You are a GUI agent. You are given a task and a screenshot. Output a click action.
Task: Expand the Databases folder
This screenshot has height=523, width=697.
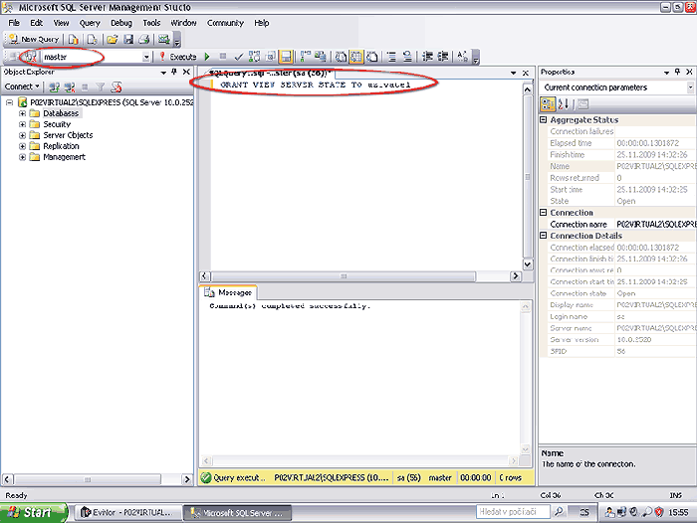click(22, 113)
